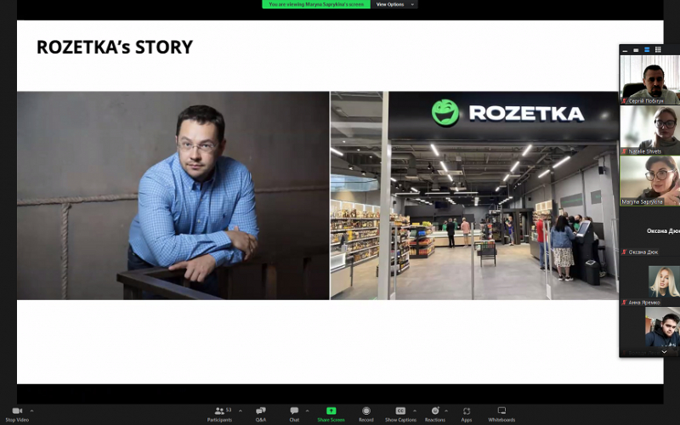
Task: Click the ROZETKA's STORY slide title
Action: pos(115,48)
